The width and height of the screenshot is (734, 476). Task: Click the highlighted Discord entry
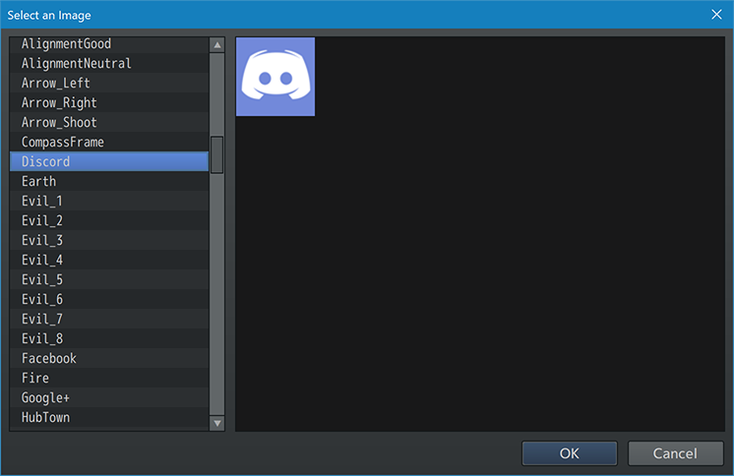coord(109,161)
